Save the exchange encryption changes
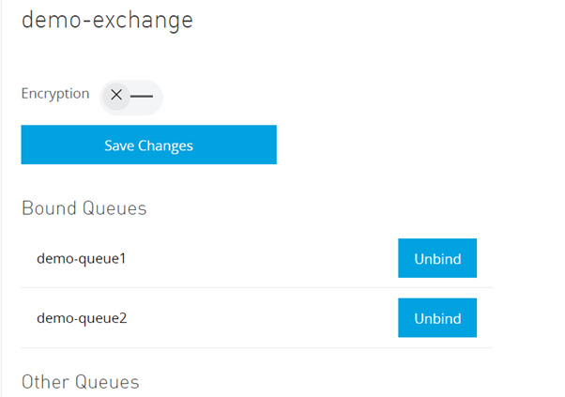Screen dimensions: 565x397 point(148,145)
